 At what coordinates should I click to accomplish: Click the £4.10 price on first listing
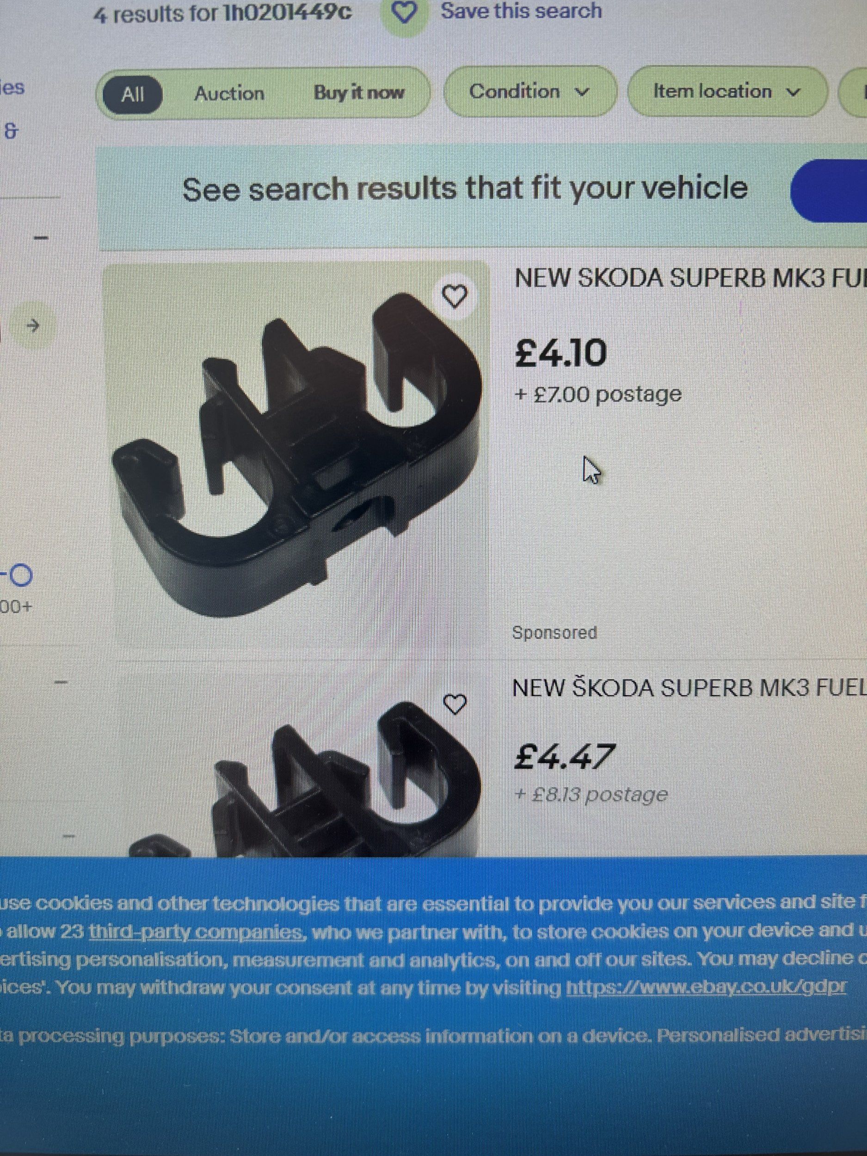click(560, 353)
